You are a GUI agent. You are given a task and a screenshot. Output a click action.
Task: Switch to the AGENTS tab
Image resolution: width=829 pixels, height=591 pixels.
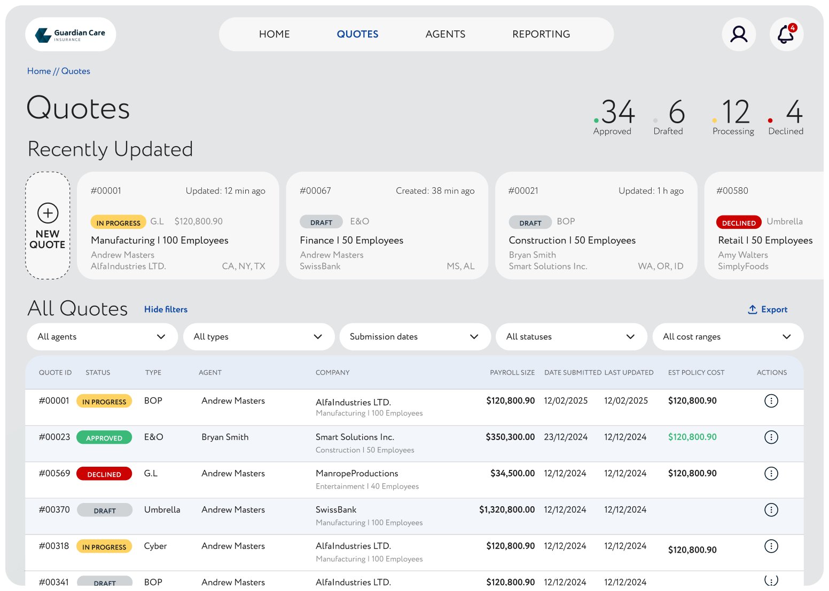point(445,34)
